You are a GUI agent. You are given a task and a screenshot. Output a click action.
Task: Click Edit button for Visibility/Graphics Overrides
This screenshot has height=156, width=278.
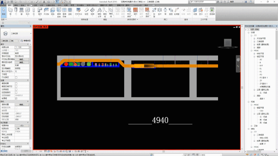[22, 59]
